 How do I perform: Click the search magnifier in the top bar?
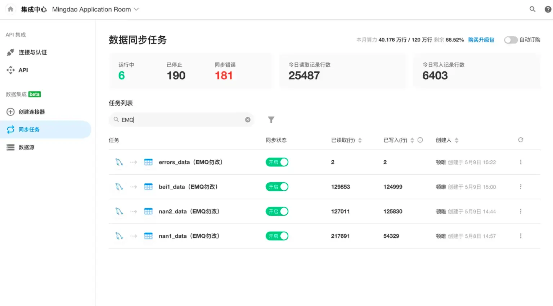[532, 9]
